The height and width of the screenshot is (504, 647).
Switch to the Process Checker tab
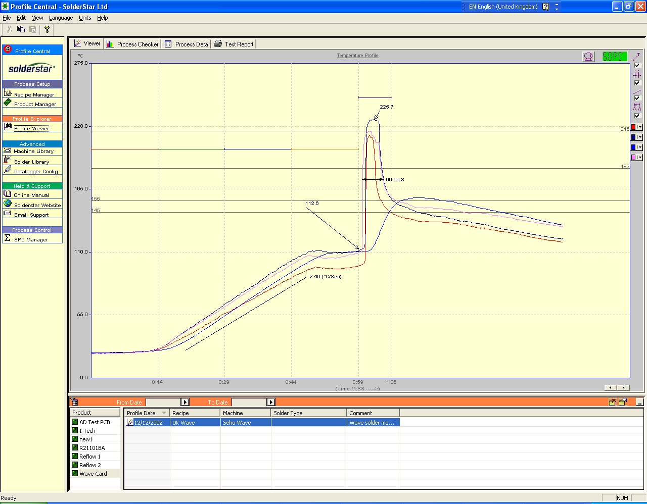click(x=132, y=44)
